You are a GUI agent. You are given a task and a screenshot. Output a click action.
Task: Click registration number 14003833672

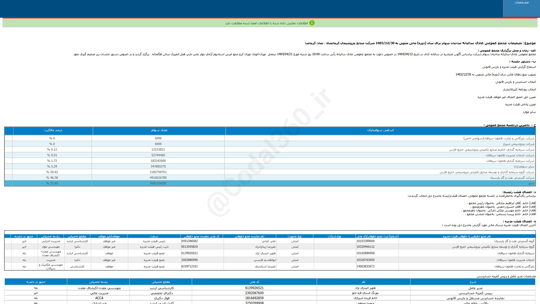365,266
